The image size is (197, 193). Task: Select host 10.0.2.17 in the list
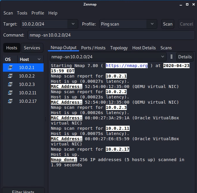tap(23, 101)
